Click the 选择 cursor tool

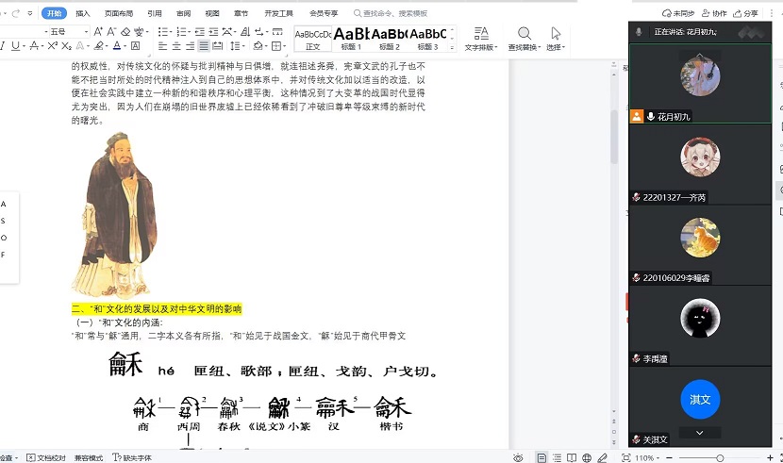556,38
